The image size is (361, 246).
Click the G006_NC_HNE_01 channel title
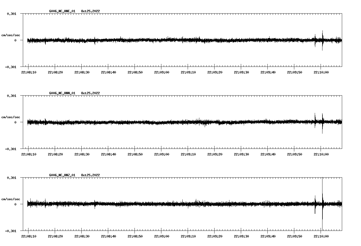(x=62, y=11)
